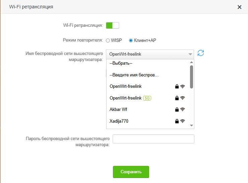This screenshot has width=248, height=183.
Task: Click the upstream router password field
Action: point(153,139)
